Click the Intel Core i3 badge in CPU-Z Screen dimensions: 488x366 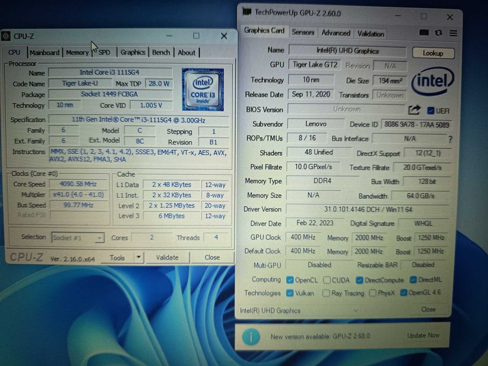(x=202, y=89)
